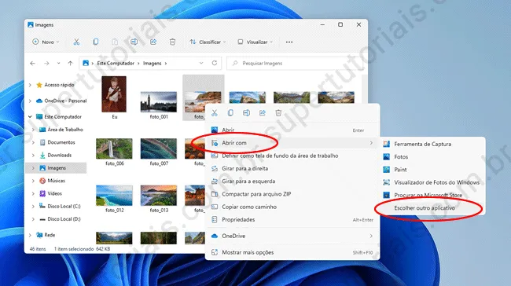Select Copiar como caminho
The width and height of the screenshot is (511, 286).
[x=292, y=207]
